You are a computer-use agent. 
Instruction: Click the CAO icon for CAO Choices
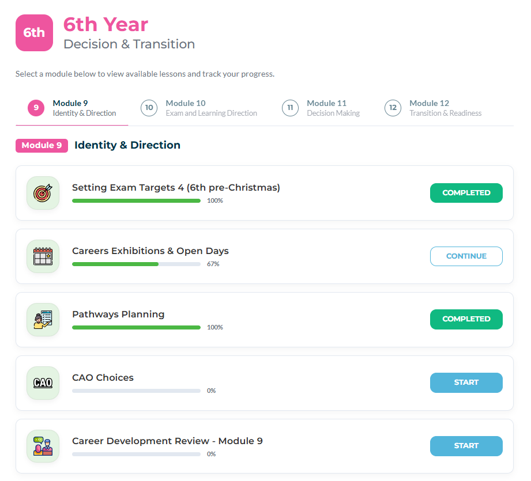pos(43,383)
